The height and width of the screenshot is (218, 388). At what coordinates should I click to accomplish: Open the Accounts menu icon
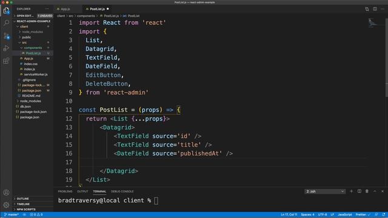6,193
